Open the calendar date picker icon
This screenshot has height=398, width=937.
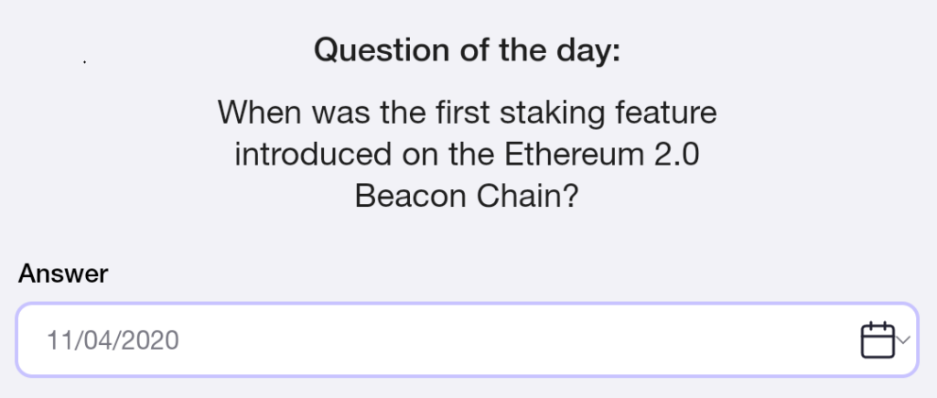[877, 340]
